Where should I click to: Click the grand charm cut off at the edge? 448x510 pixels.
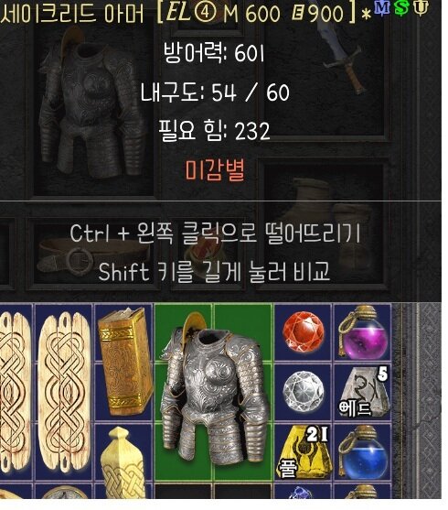(16, 392)
